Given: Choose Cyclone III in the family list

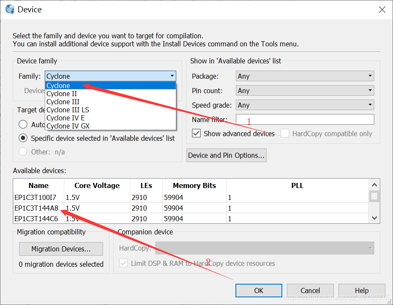Looking at the screenshot, I should point(111,102).
